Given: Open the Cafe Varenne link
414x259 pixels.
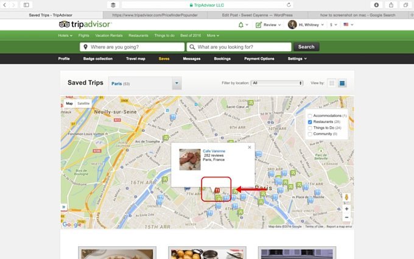Looking at the screenshot, I should click(214, 151).
